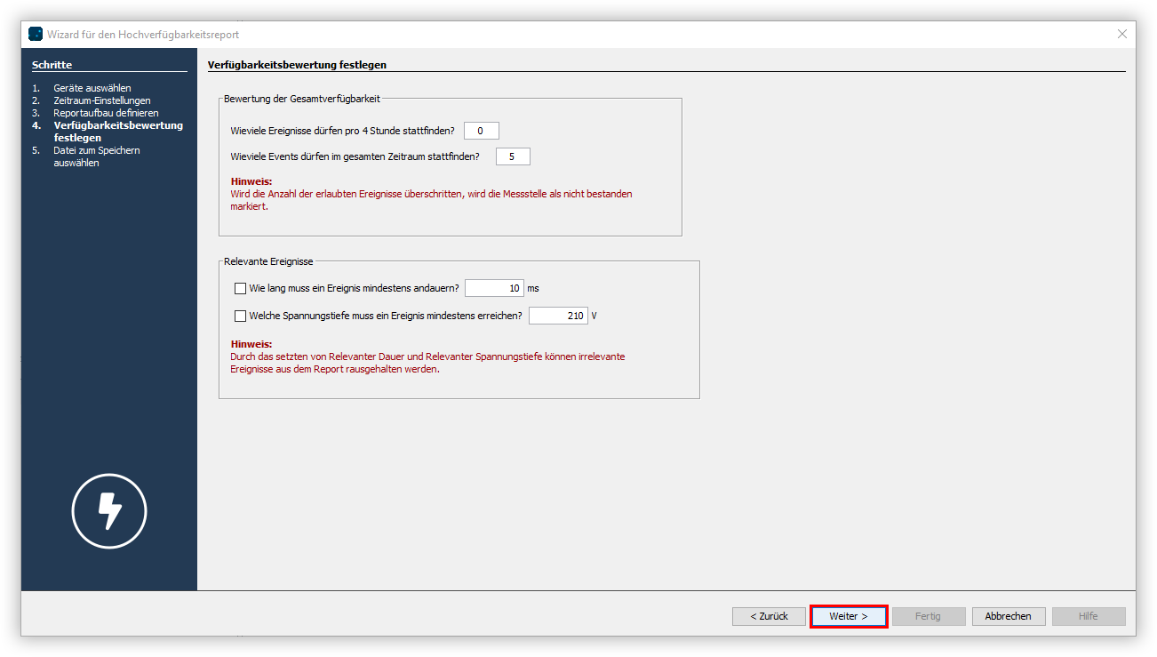Click the voltage field showing 210 V
1157x657 pixels.
tap(558, 316)
